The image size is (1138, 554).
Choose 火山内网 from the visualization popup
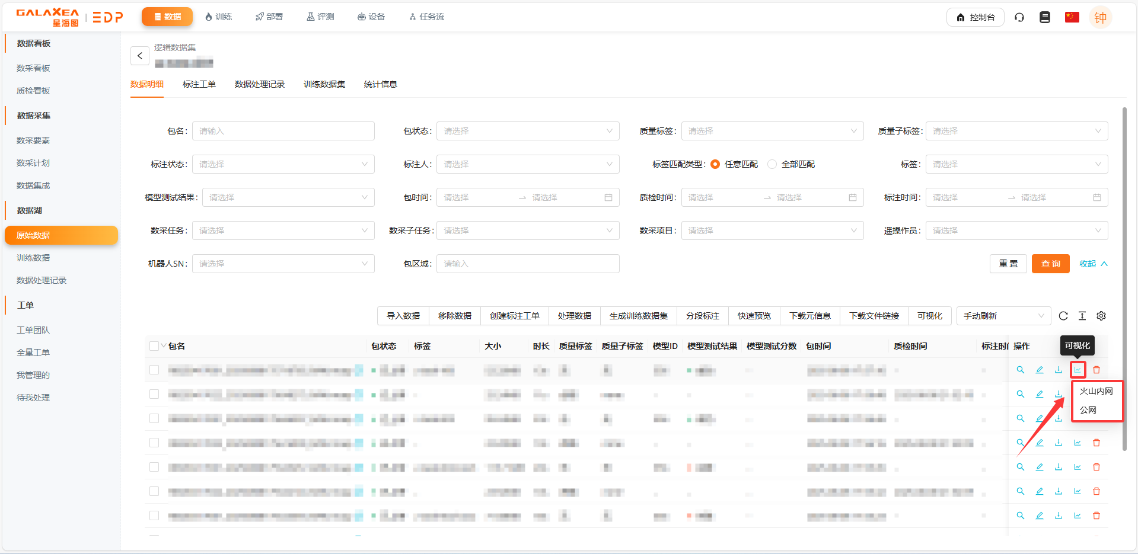1096,391
